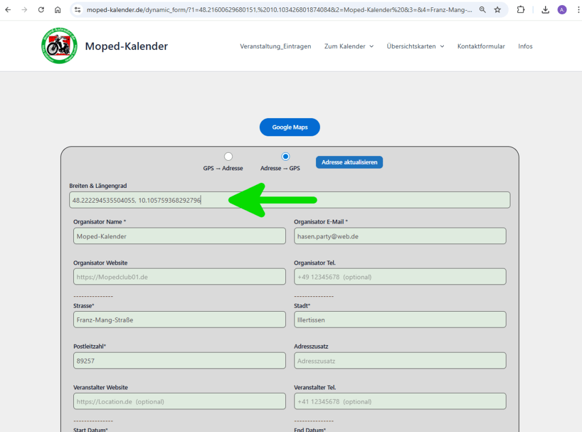Go to the browser home icon

tap(57, 10)
